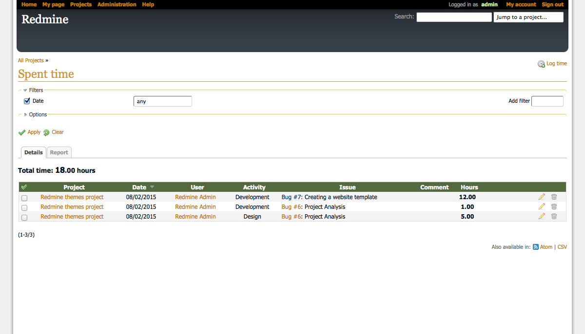
Task: Go to All Projects breadcrumb link
Action: tap(31, 60)
